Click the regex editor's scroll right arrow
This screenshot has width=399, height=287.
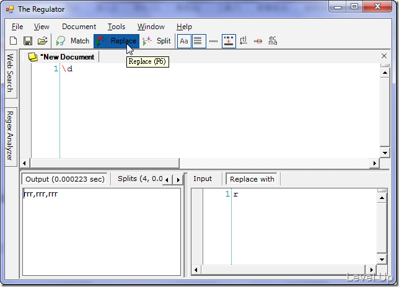click(375, 163)
